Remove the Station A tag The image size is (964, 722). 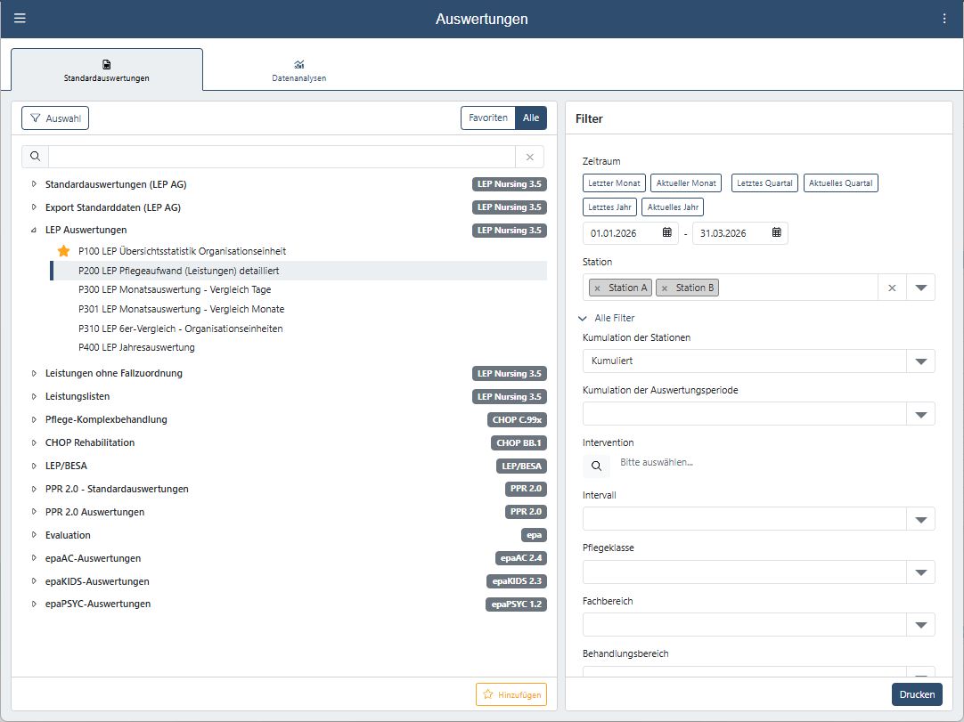coord(598,288)
